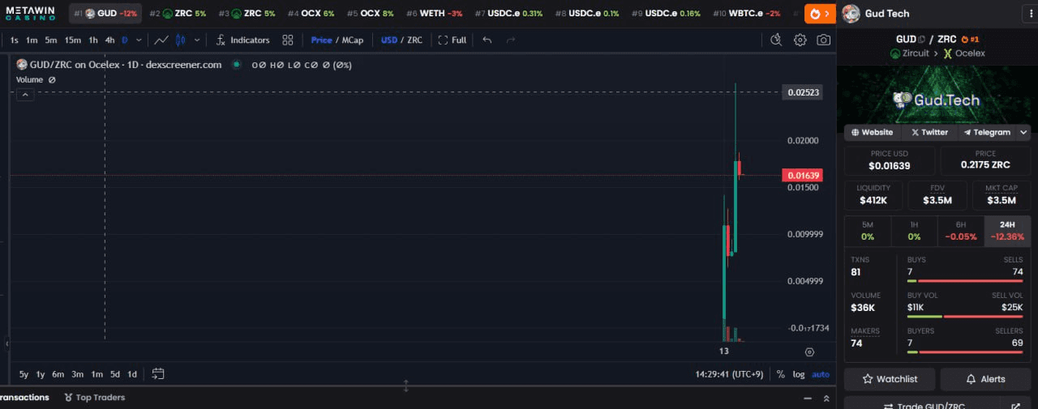Select trending #10 WBTC.e ticker
Image resolution: width=1038 pixels, height=409 pixels.
(x=747, y=14)
